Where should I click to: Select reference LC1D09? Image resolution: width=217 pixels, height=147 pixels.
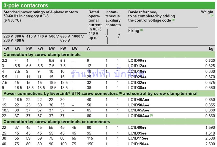137,61
